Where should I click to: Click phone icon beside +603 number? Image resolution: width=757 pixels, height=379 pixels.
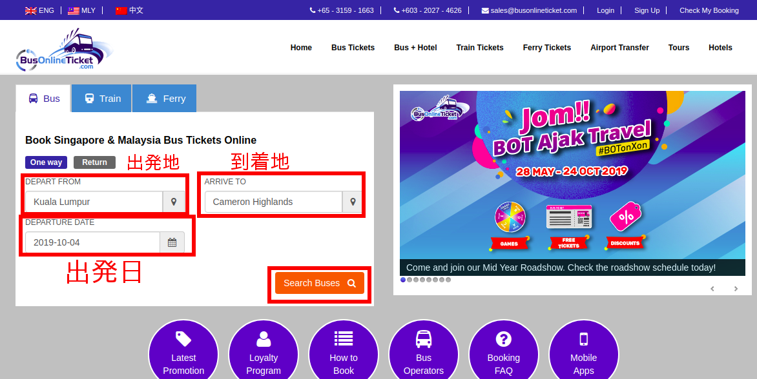[397, 10]
